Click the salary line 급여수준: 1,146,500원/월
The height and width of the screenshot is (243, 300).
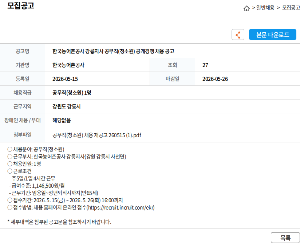[37, 186]
